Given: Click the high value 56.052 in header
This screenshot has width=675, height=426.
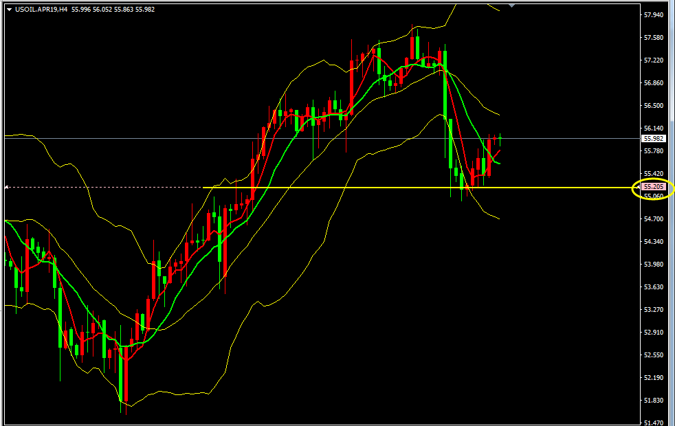Looking at the screenshot, I should [102, 10].
